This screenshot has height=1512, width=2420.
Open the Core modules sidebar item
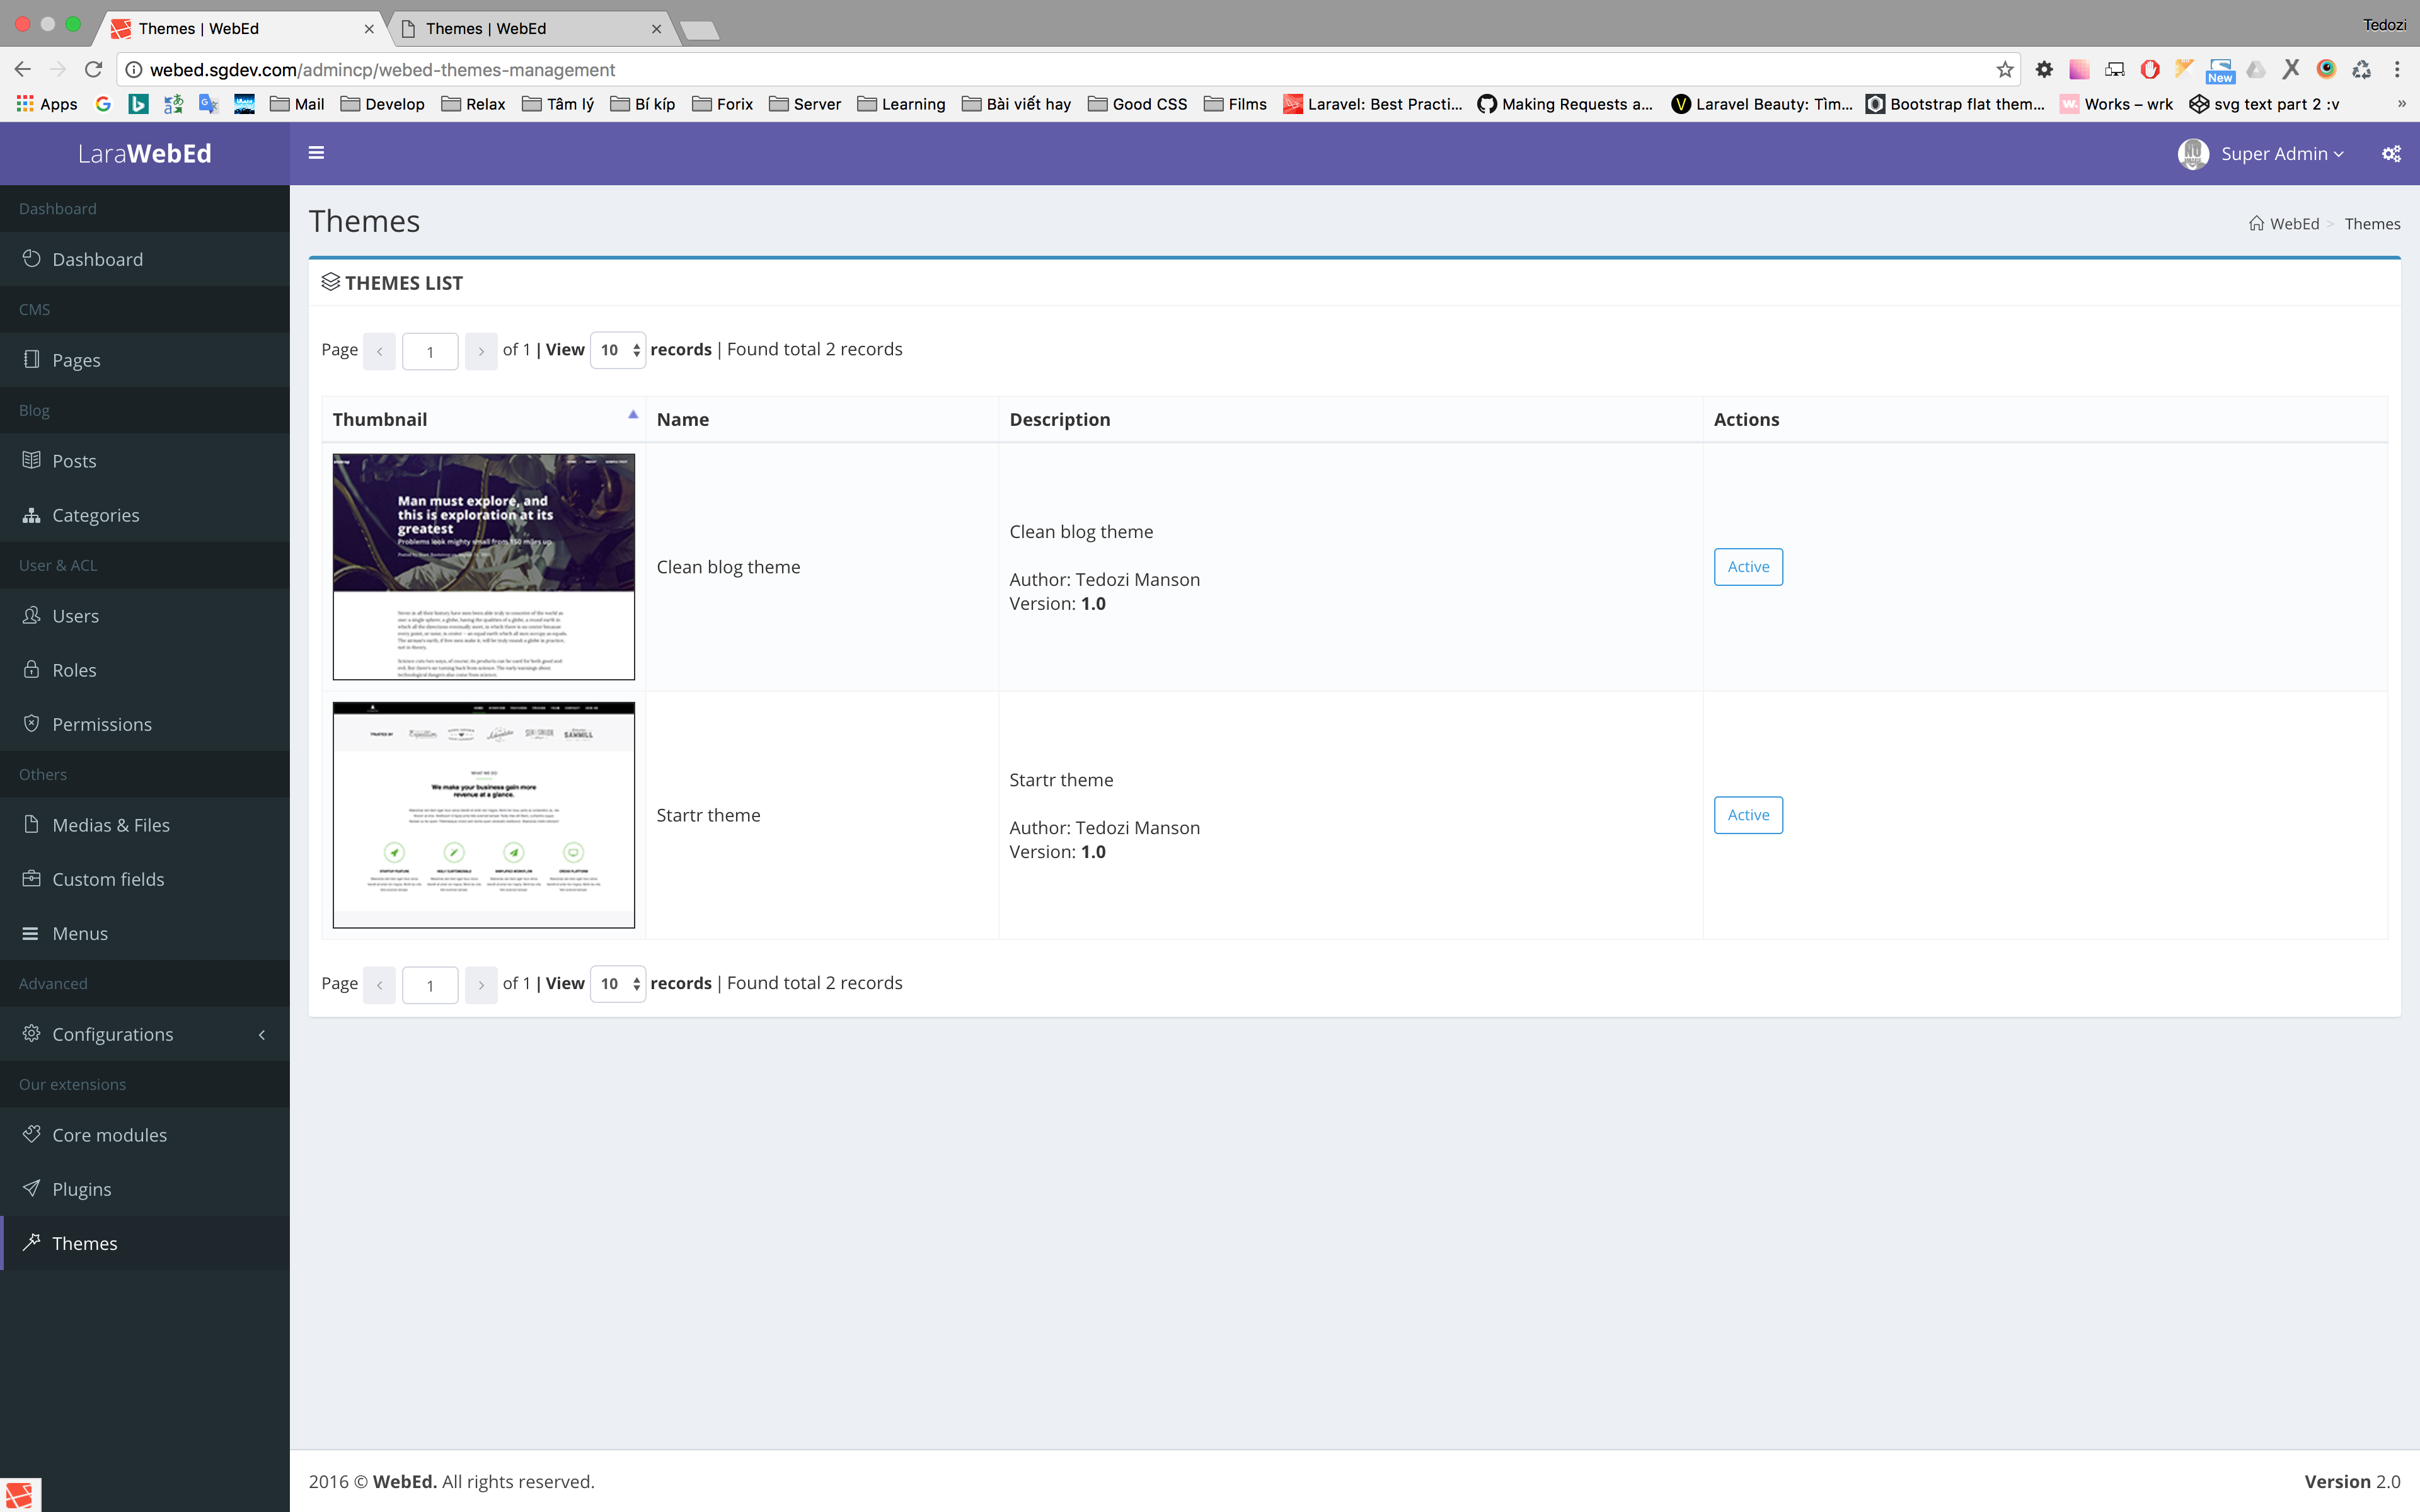tap(109, 1135)
